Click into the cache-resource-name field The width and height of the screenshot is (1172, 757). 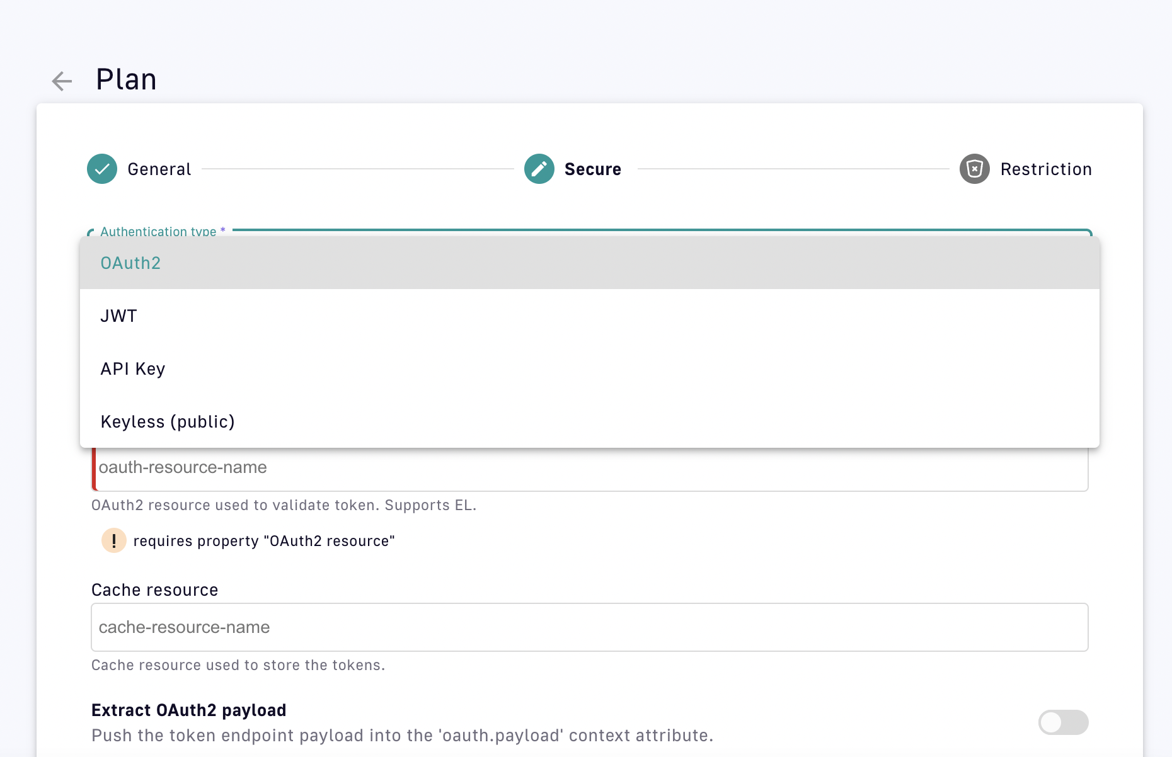click(x=589, y=627)
